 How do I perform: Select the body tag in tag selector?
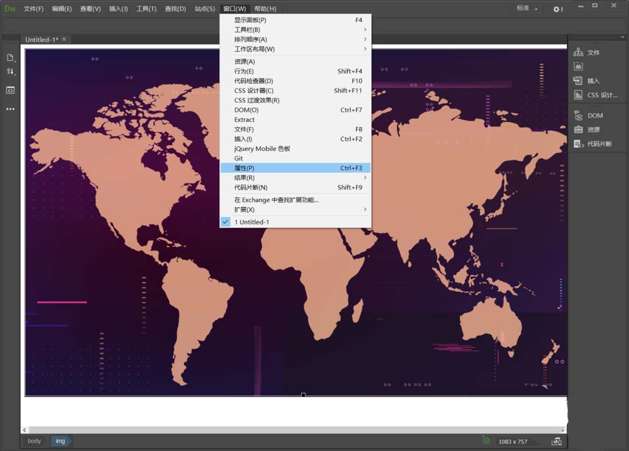[x=34, y=441]
